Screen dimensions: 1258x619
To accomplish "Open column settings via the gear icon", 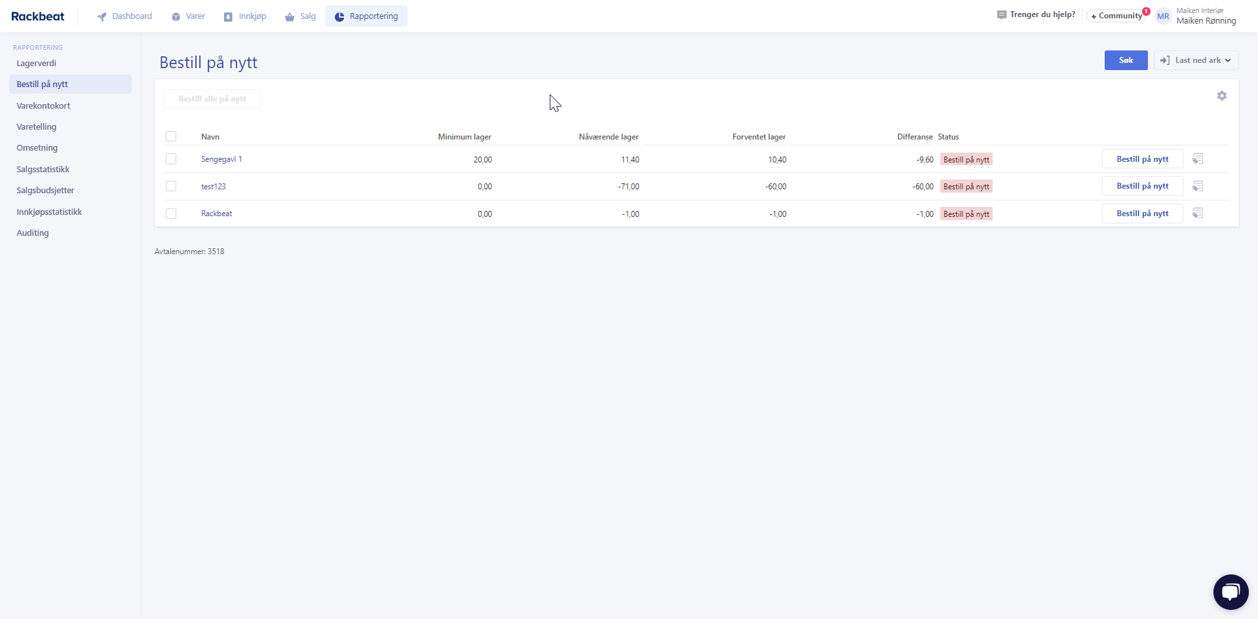I will pyautogui.click(x=1222, y=96).
